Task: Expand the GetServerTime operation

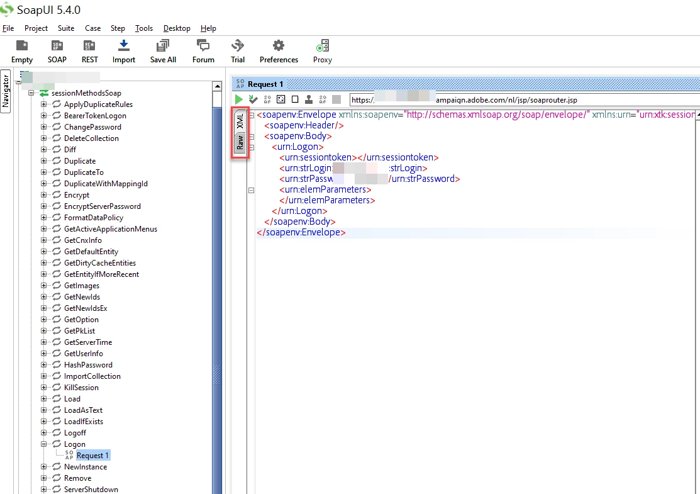Action: (44, 342)
